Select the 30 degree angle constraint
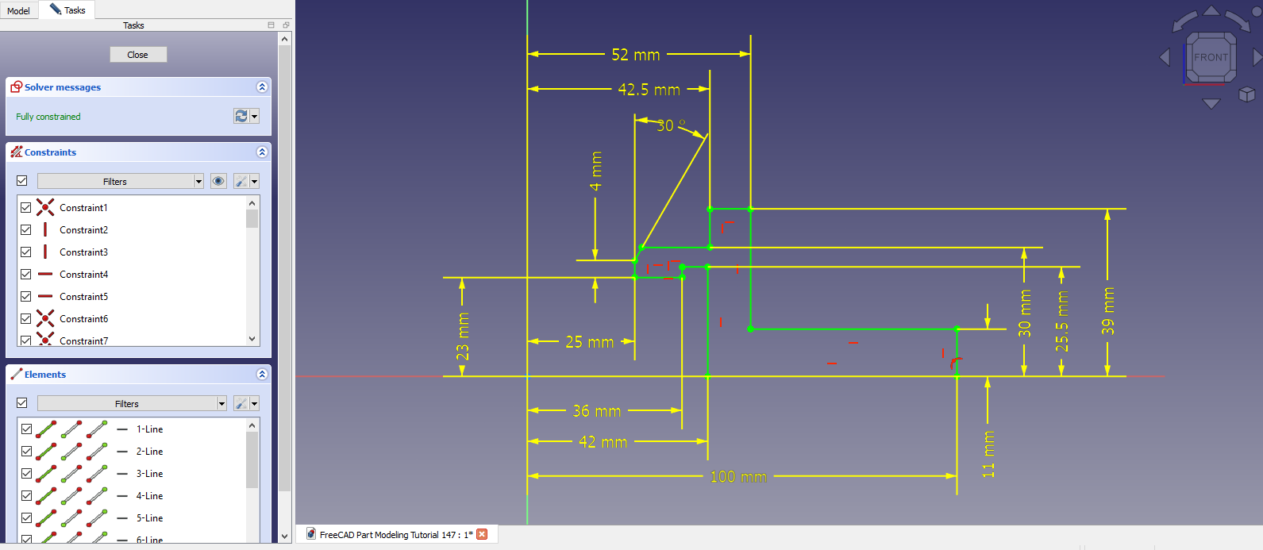The image size is (1263, 550). tap(669, 125)
